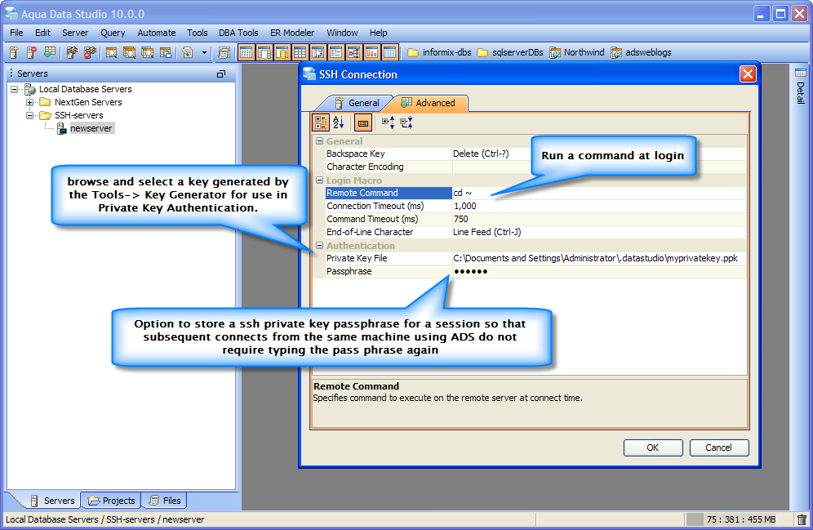Open the Northwind server bookmark
813x530 pixels.
click(577, 52)
